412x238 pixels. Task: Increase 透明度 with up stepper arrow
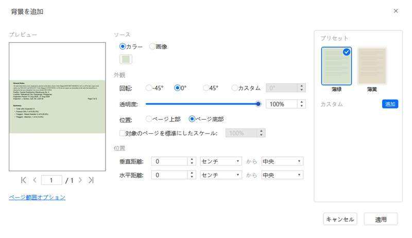[x=302, y=102]
